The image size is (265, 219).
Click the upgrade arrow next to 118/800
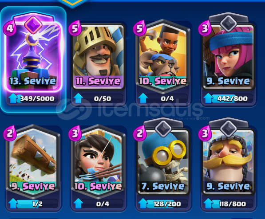point(208,203)
